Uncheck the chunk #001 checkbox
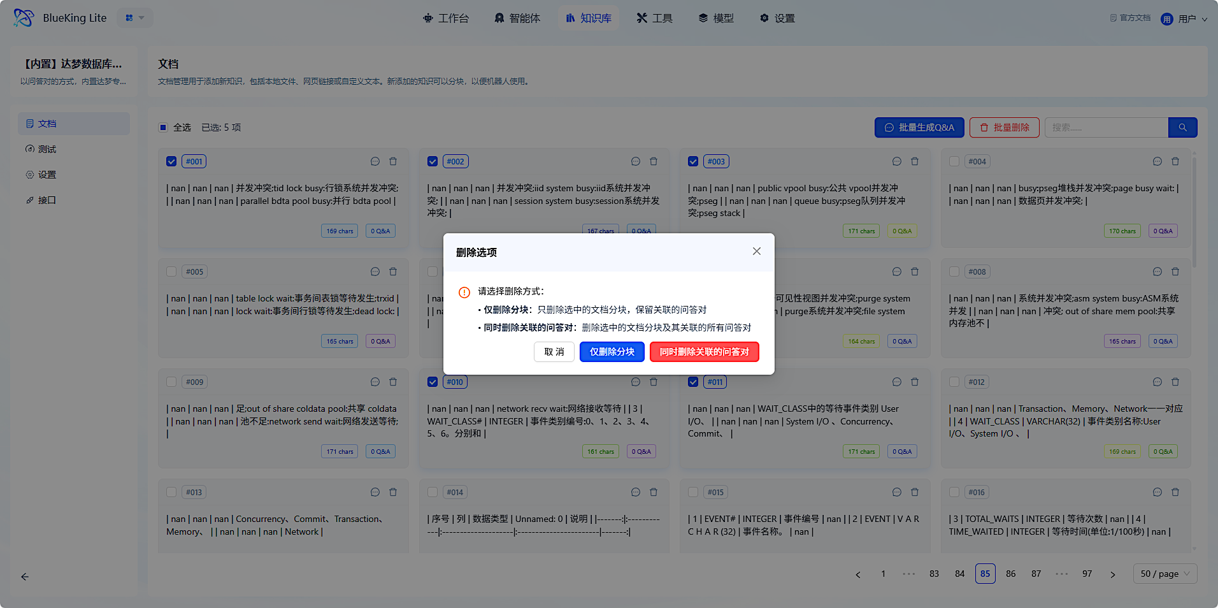Screen dimensions: 1218x608 coord(171,162)
